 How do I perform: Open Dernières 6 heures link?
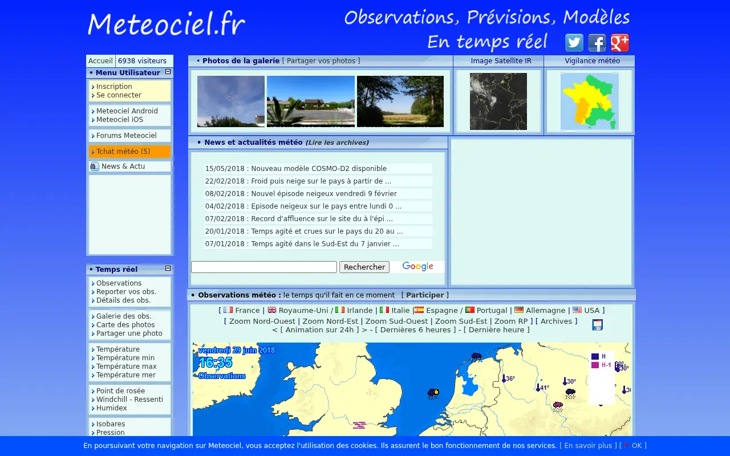[415, 330]
